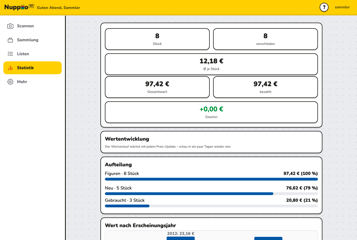Click the bezahlt 97,42 € tile
357x240 pixels.
[x=266, y=87]
